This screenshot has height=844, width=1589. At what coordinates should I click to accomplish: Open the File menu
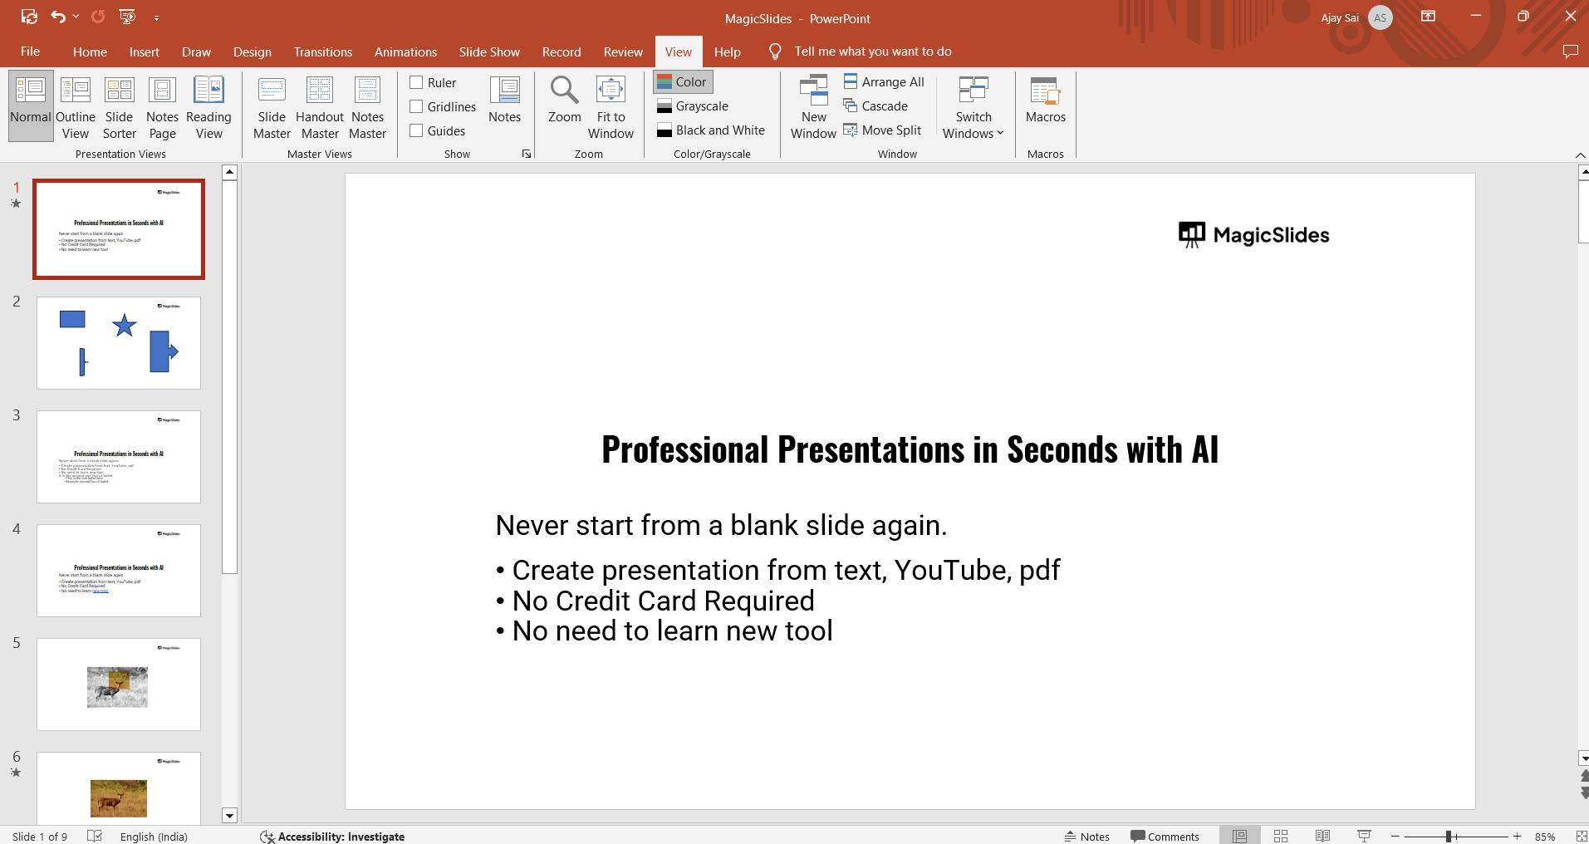pyautogui.click(x=30, y=52)
